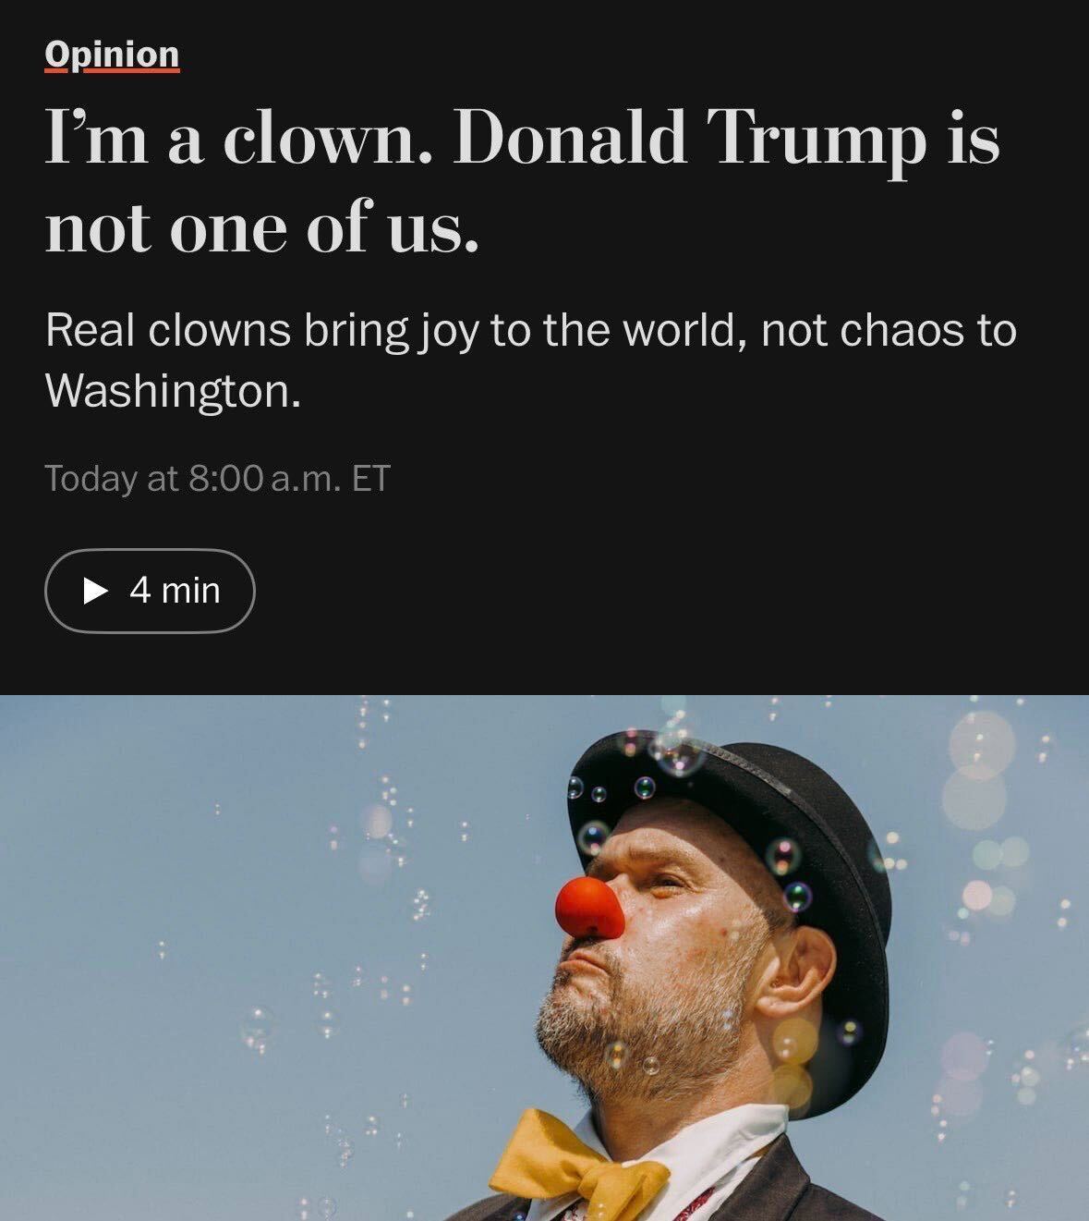This screenshot has width=1089, height=1221.
Task: Click the word "clown." in the headline
Action: click(326, 139)
